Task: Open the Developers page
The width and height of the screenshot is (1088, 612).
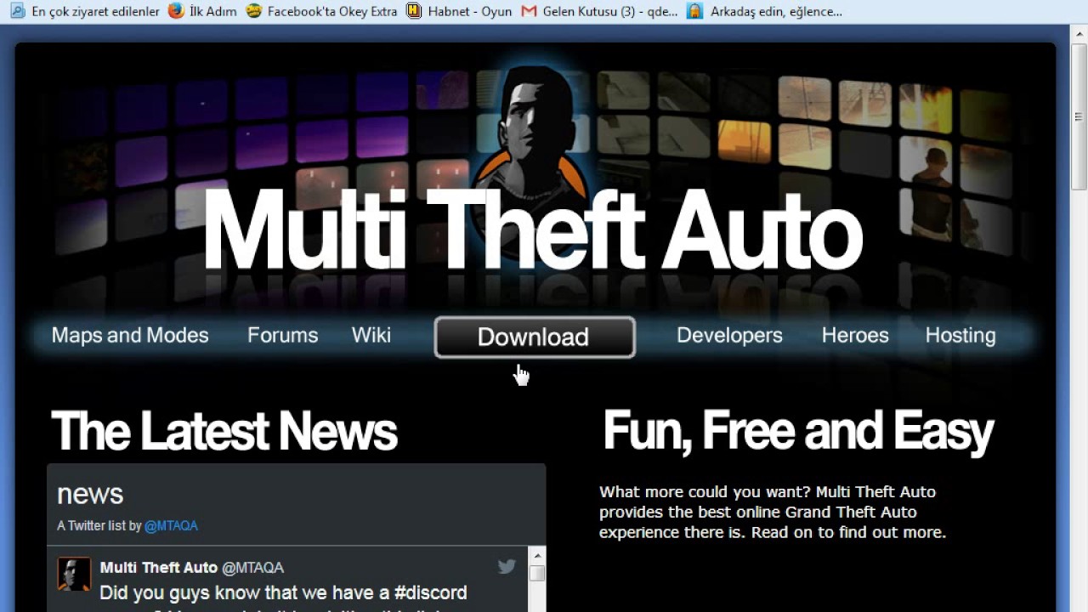Action: click(x=729, y=335)
